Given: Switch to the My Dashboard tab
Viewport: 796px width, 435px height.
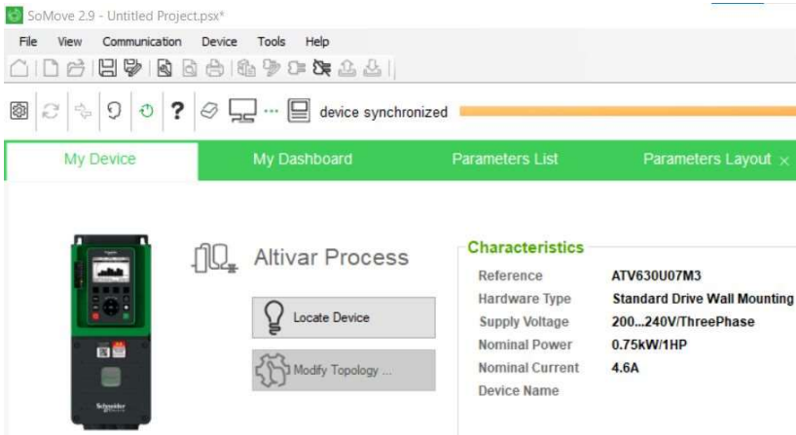Looking at the screenshot, I should (x=303, y=160).
